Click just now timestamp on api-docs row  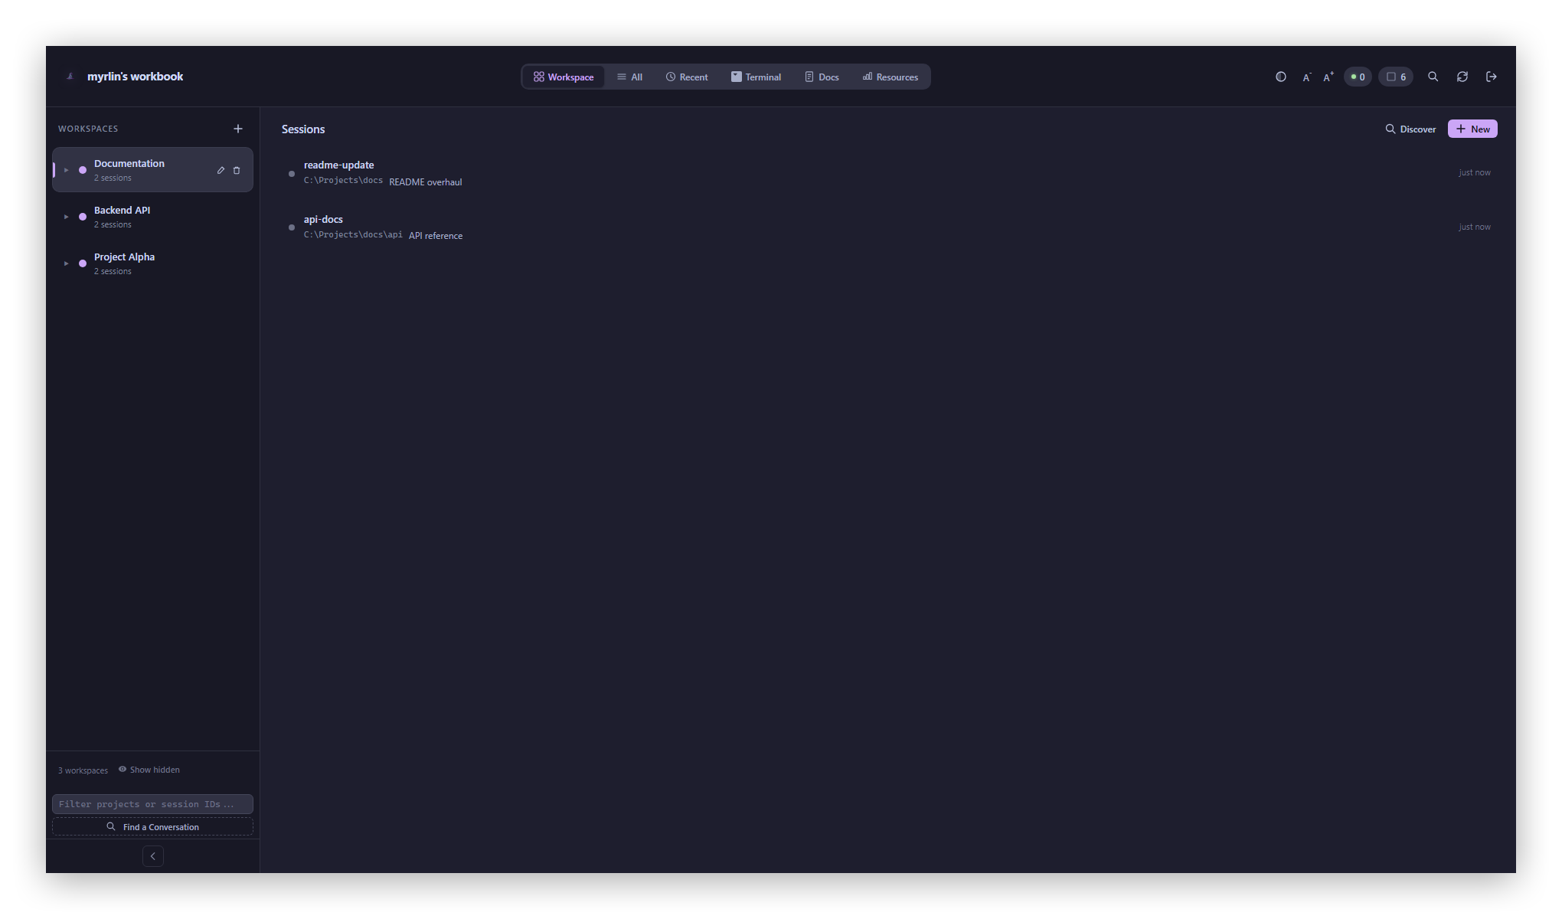(1475, 227)
